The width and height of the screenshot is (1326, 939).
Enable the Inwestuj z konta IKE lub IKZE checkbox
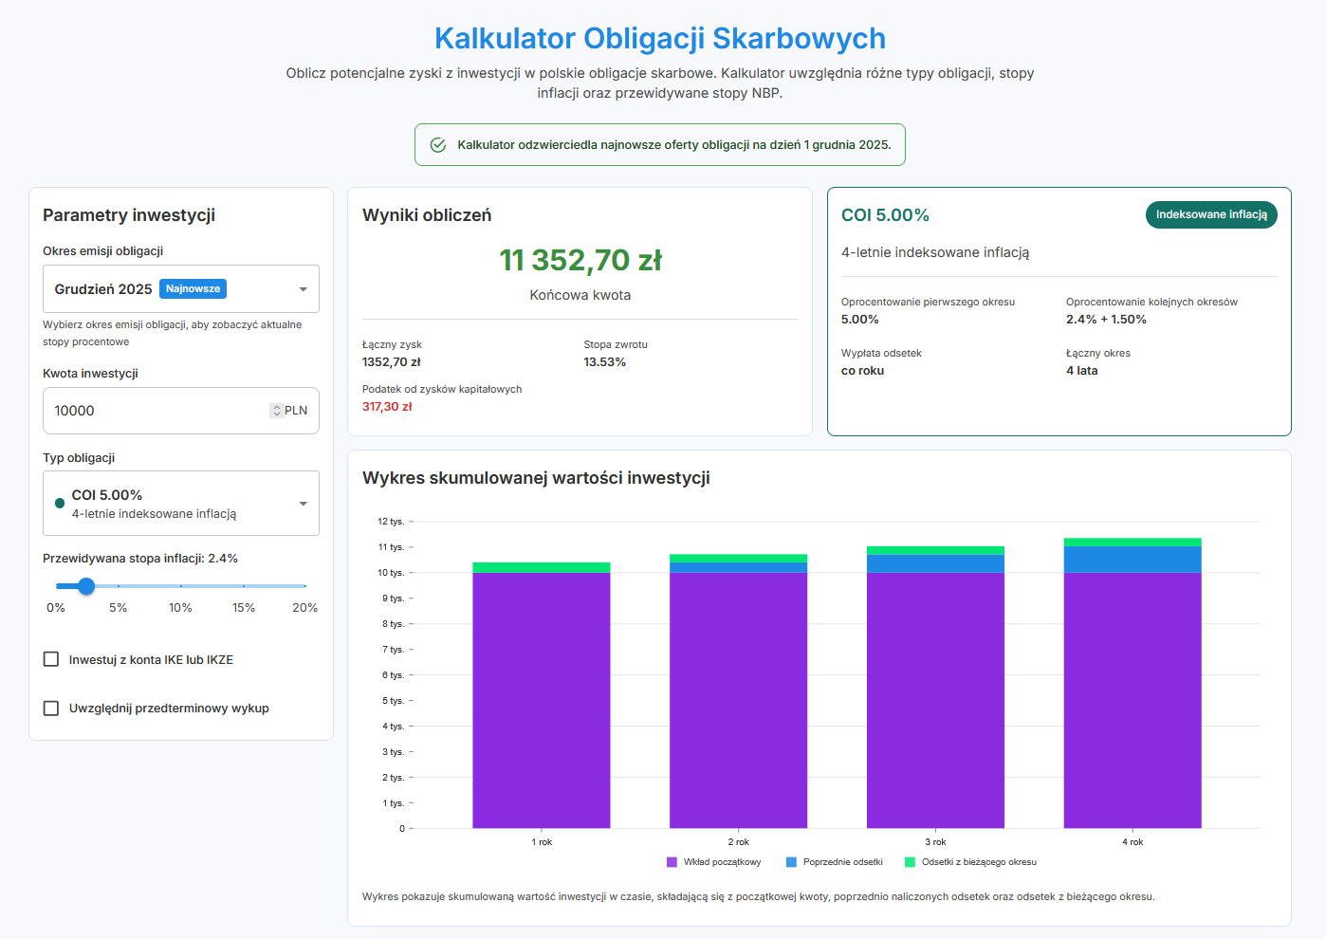pyautogui.click(x=50, y=658)
